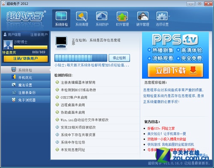Click green check beside Win.ini自动运行文件未被修改

(x=57, y=120)
